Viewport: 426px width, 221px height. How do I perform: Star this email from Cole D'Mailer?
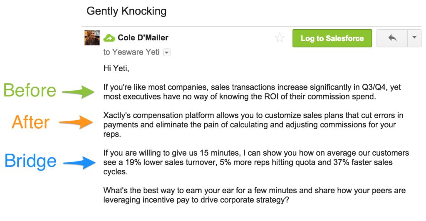pos(280,38)
